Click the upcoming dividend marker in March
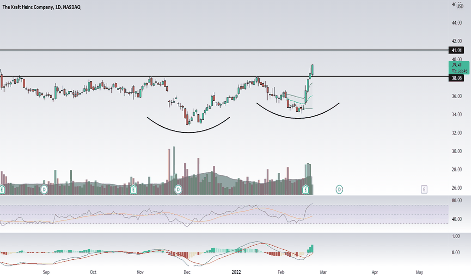This screenshot has height=278, width=471. 339,190
